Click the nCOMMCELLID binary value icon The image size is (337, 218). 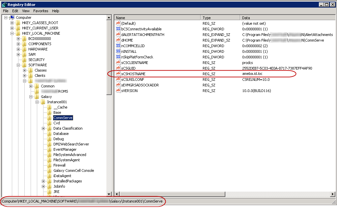tap(118, 46)
